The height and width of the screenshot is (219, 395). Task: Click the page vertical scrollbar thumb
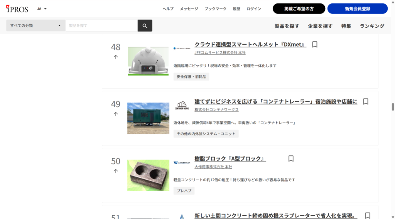pos(393,107)
